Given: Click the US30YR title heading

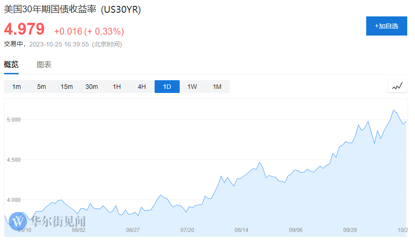Looking at the screenshot, I should [x=73, y=10].
